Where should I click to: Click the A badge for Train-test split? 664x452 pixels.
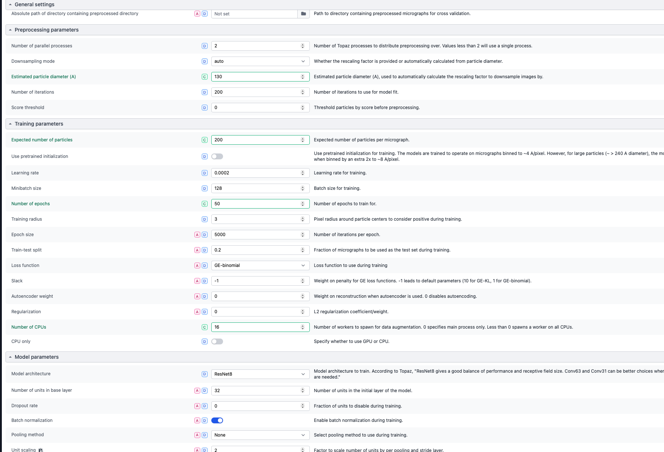click(197, 250)
